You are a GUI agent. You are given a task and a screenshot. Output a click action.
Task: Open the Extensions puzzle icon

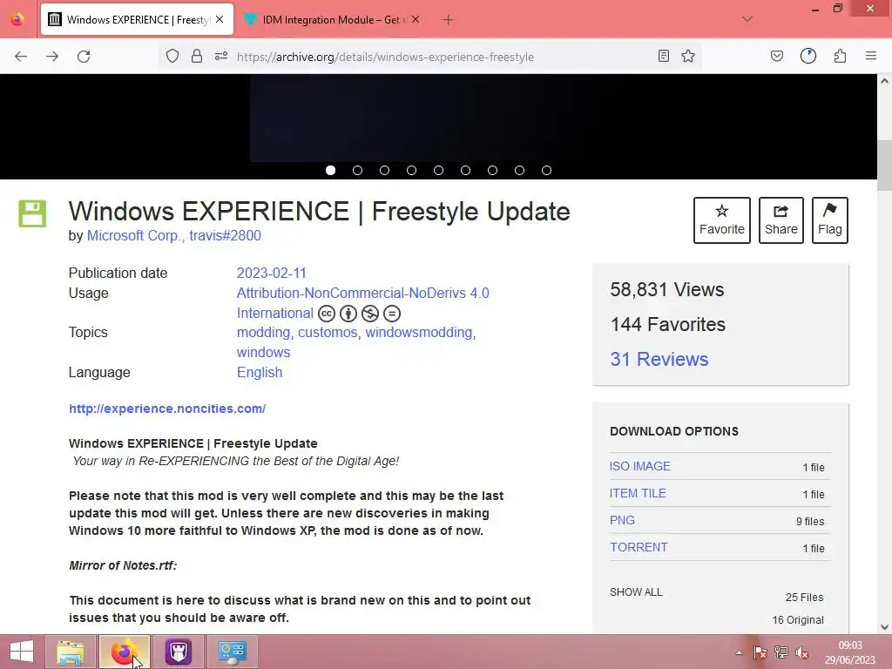841,56
